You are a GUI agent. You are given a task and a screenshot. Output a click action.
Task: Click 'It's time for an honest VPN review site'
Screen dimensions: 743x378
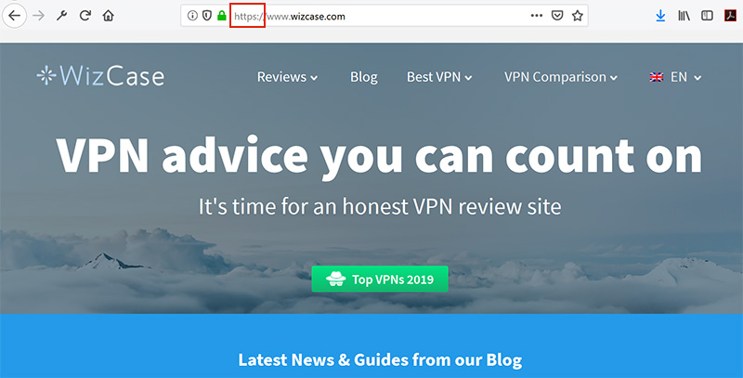point(380,207)
